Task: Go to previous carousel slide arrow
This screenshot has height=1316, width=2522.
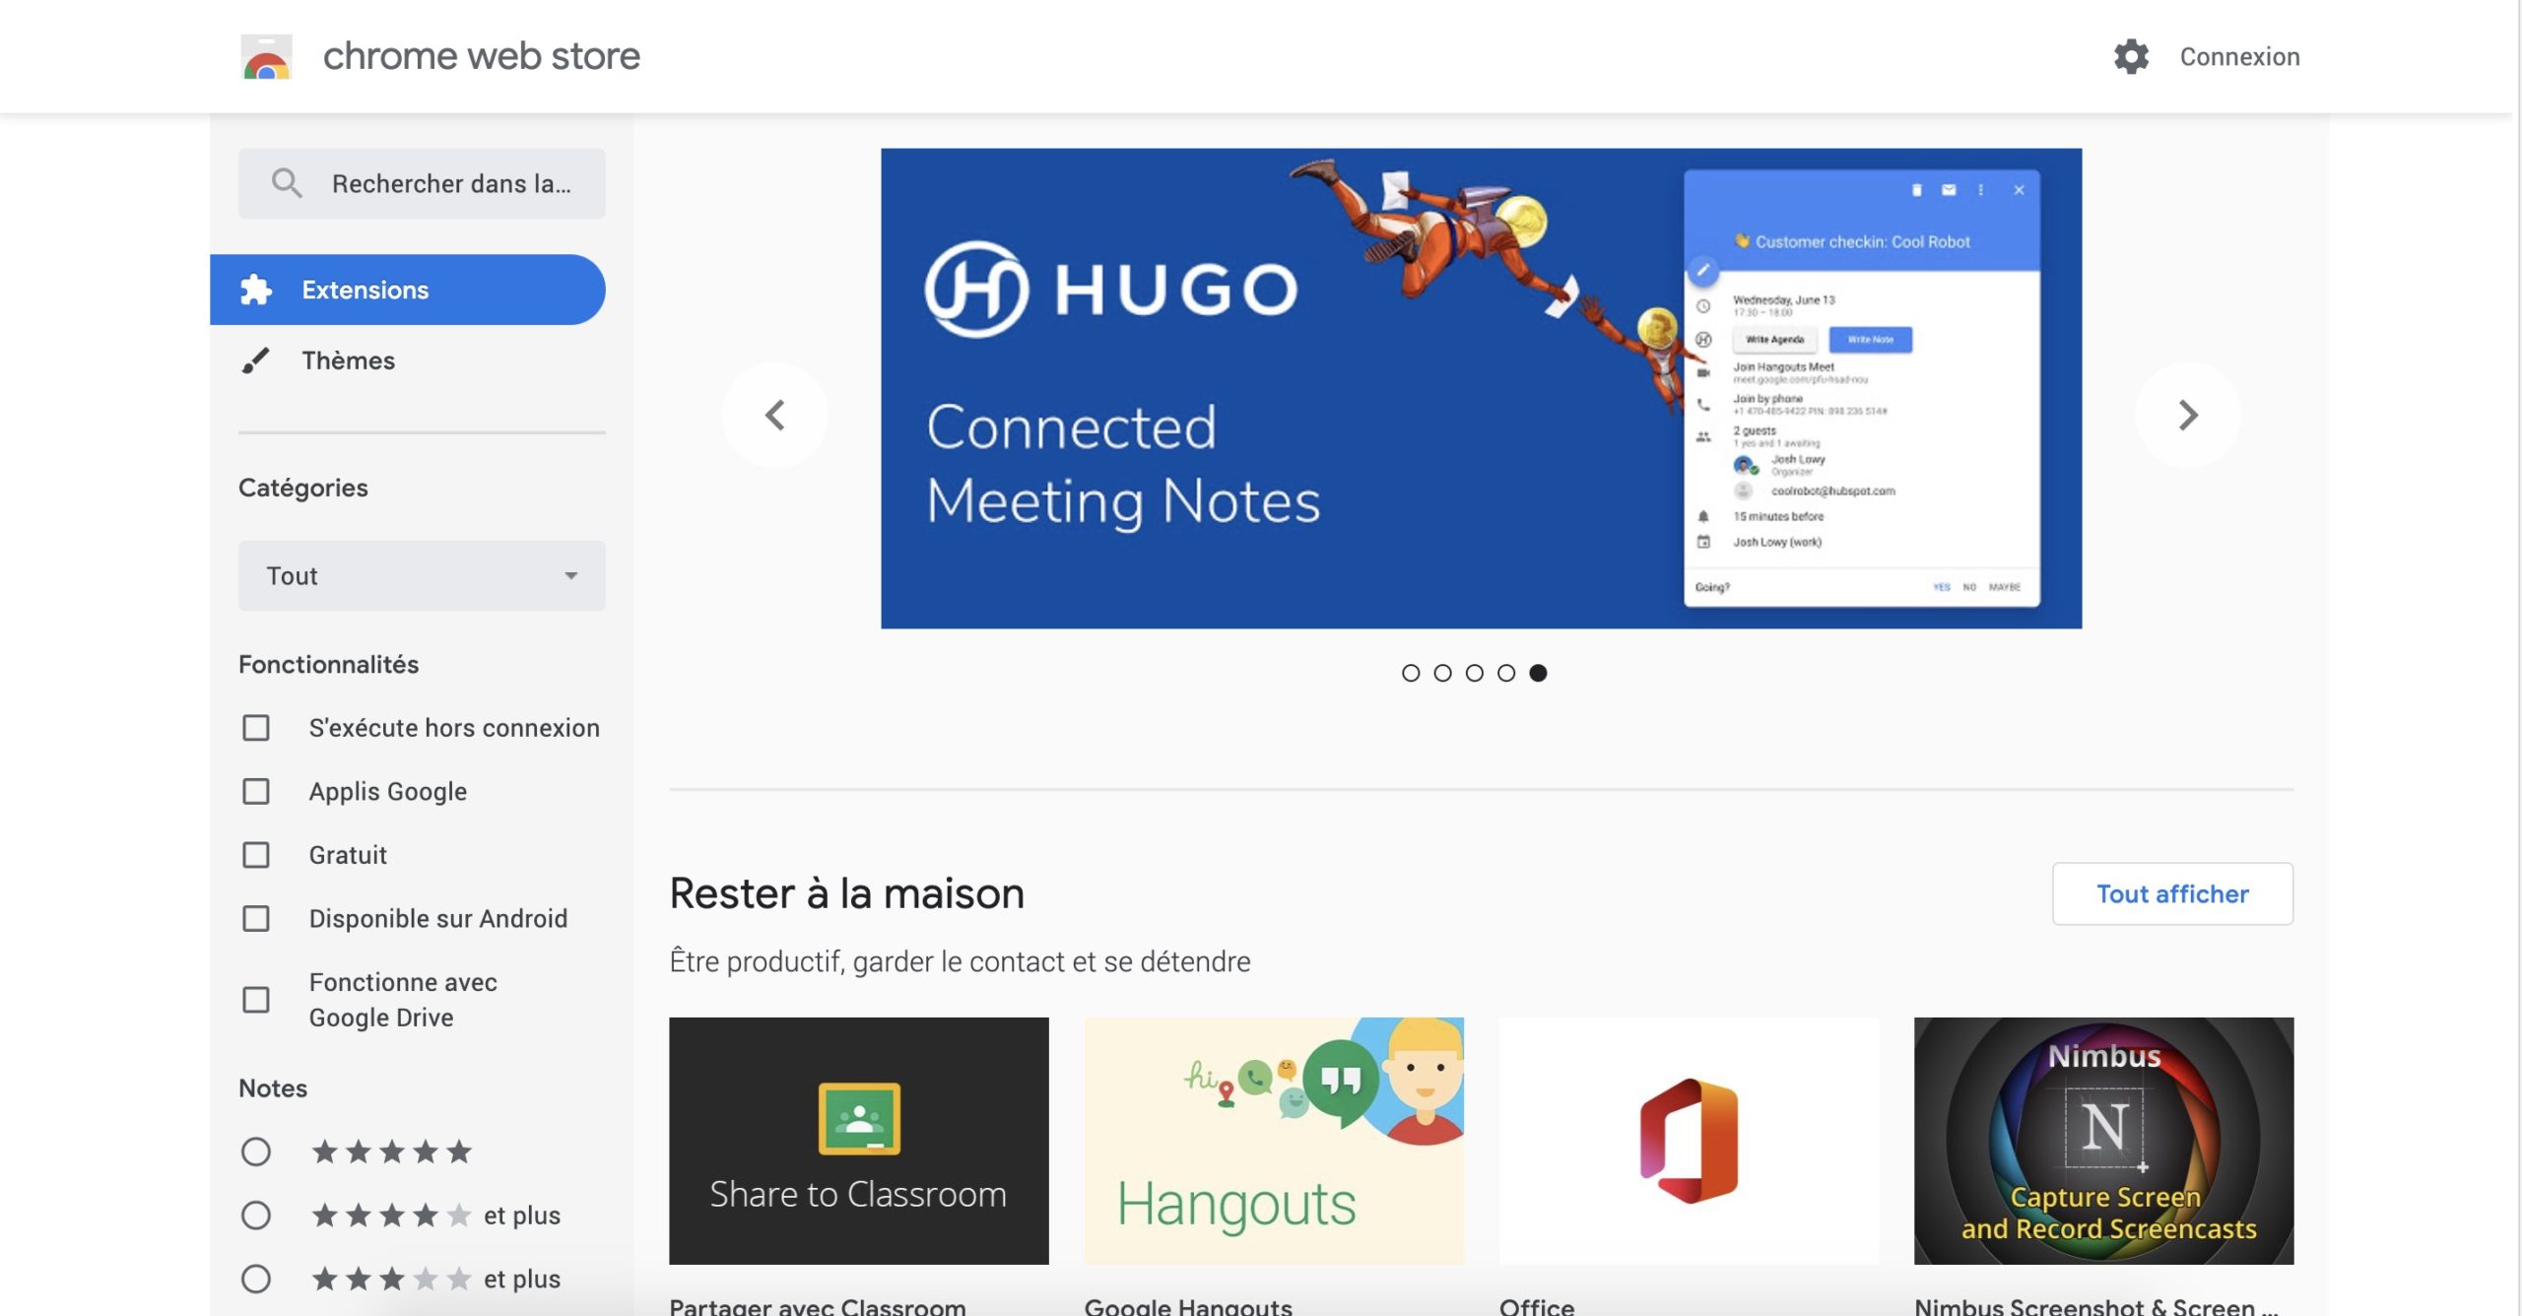Action: (x=775, y=415)
